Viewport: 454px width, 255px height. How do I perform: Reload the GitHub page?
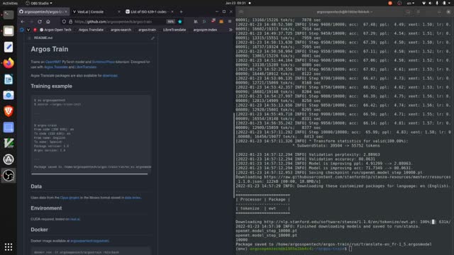coord(40,21)
